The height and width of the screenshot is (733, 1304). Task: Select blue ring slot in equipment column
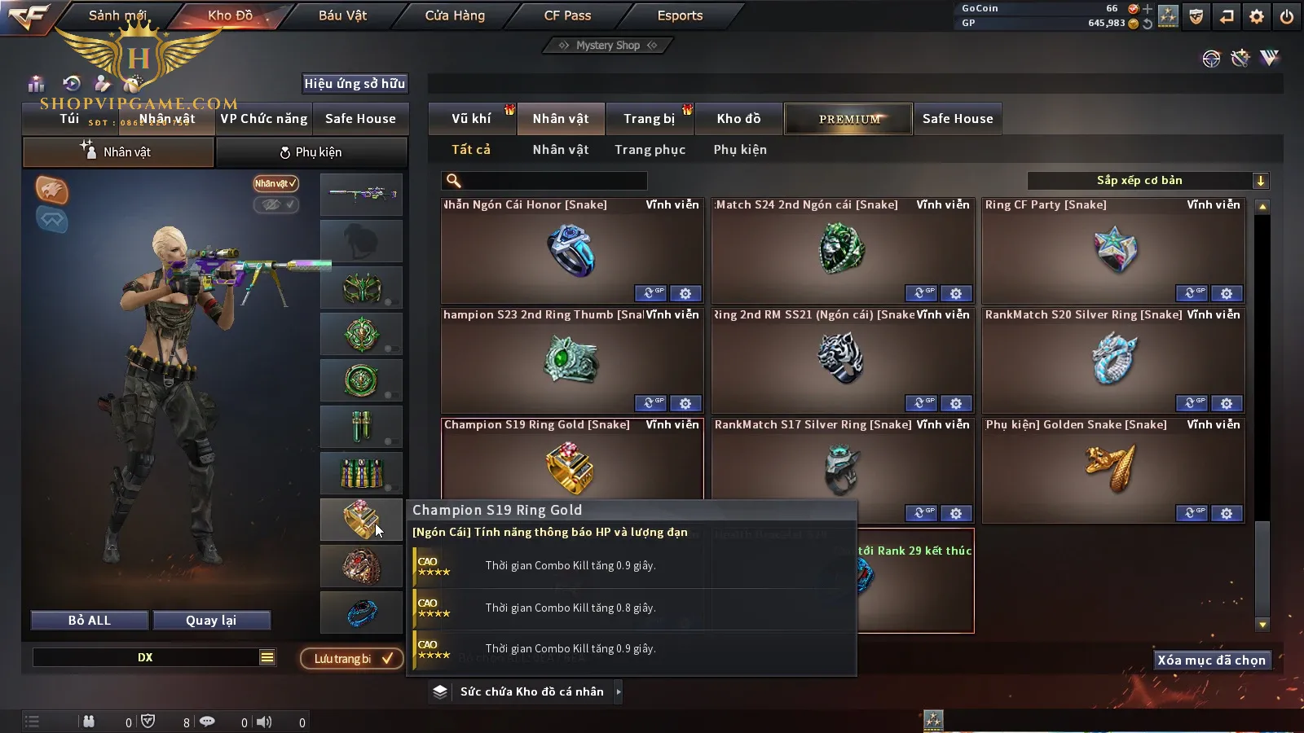362,612
